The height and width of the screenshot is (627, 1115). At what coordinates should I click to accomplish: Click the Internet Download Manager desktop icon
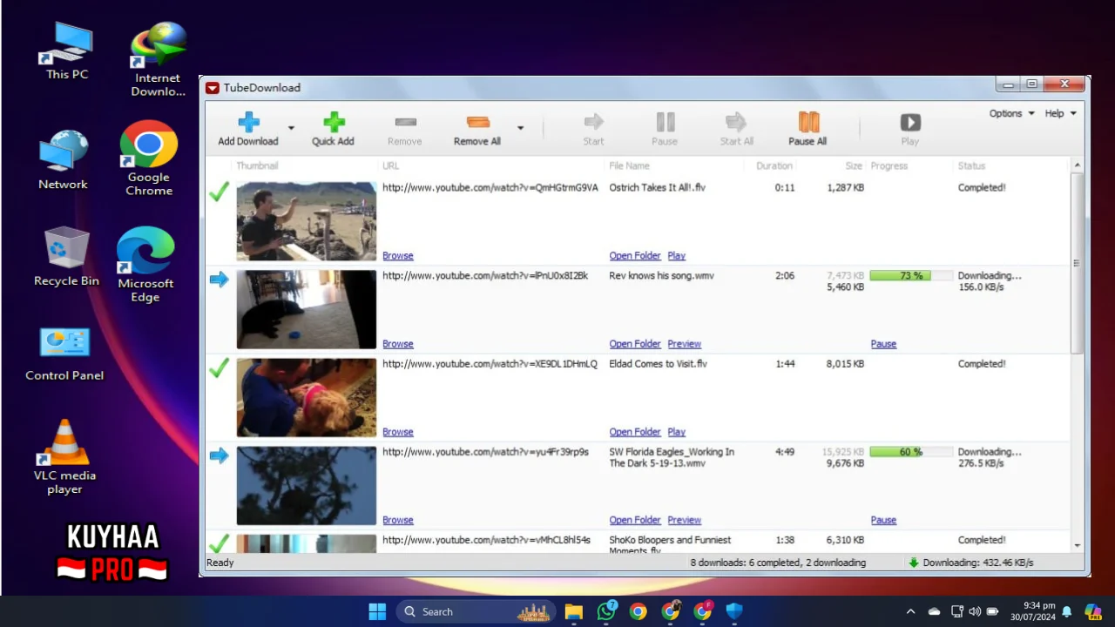[x=158, y=59]
